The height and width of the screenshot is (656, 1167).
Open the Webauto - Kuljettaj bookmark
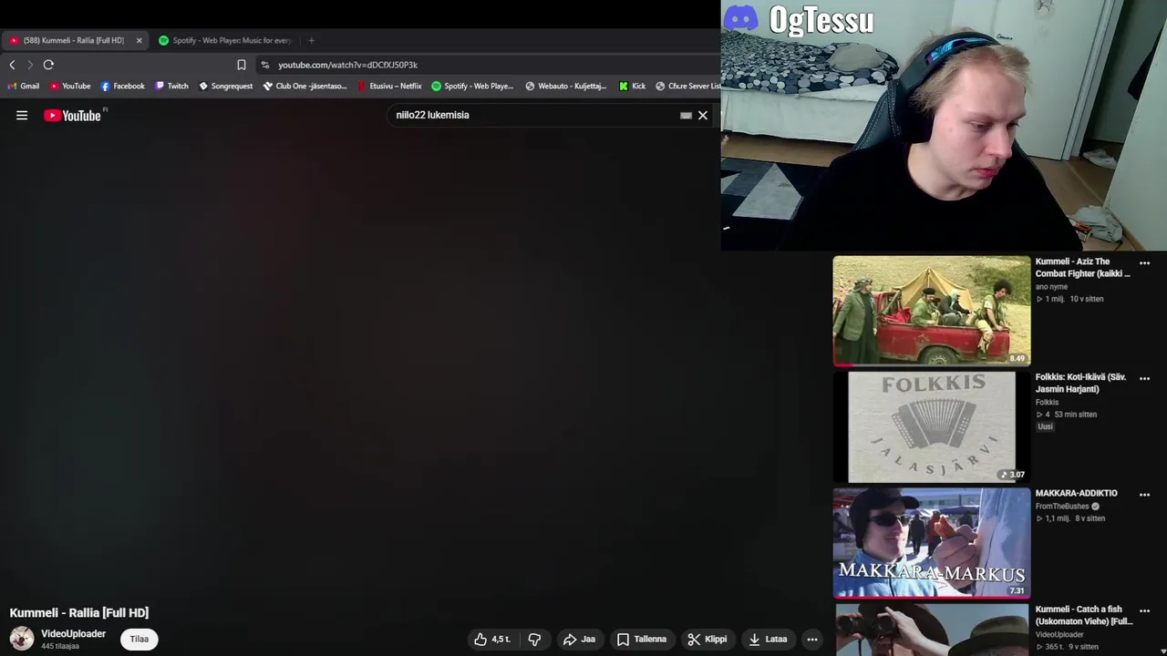click(566, 87)
